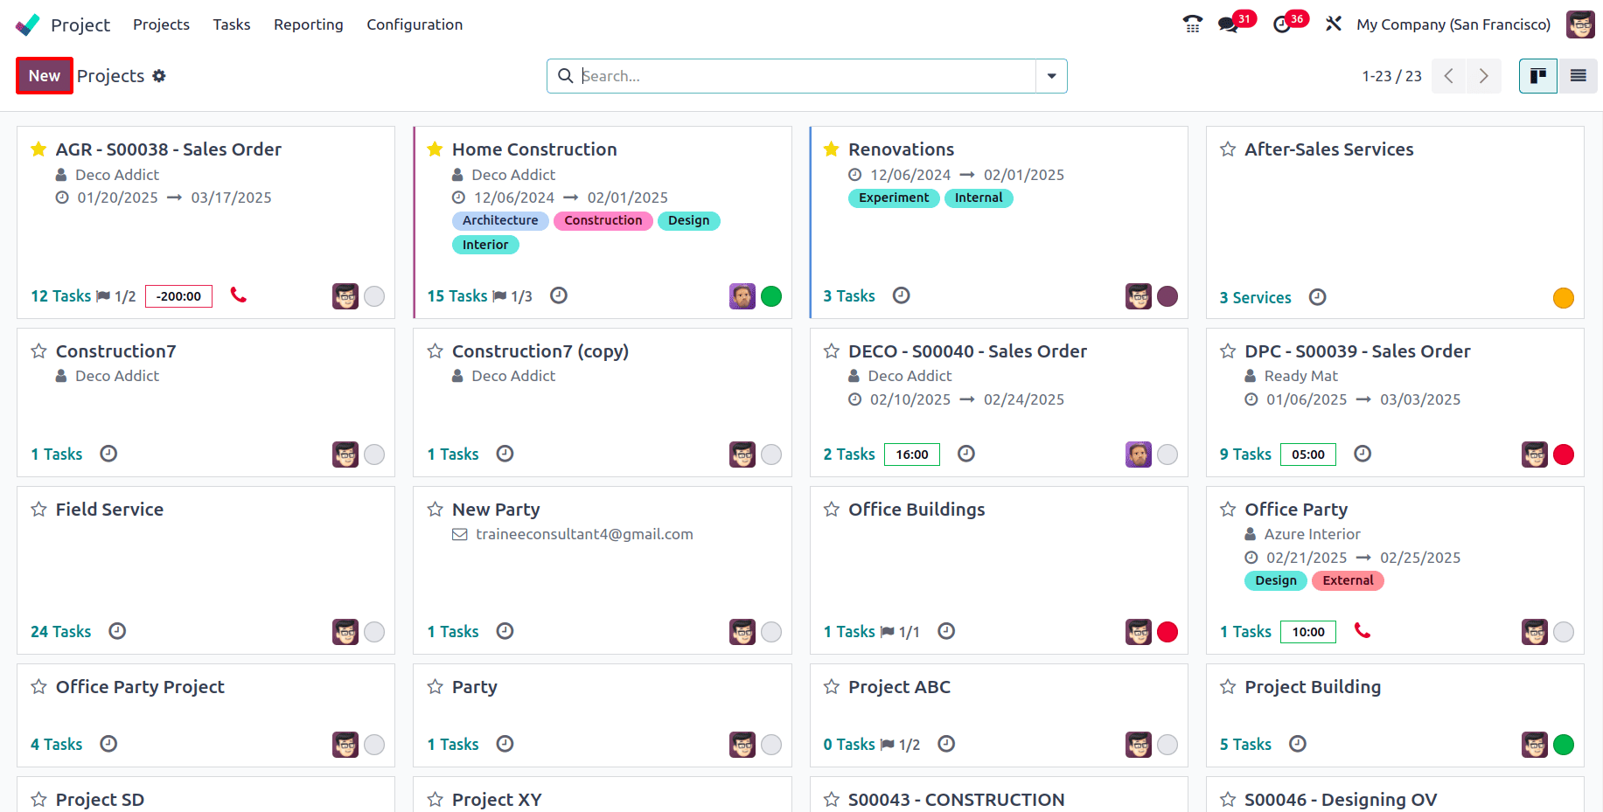Open the Reporting menu

308,24
